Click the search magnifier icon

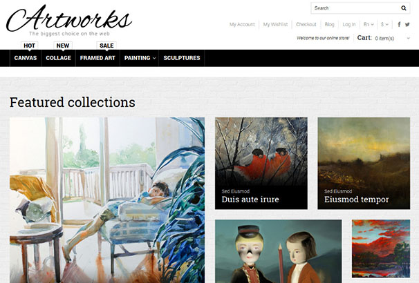[x=404, y=8]
